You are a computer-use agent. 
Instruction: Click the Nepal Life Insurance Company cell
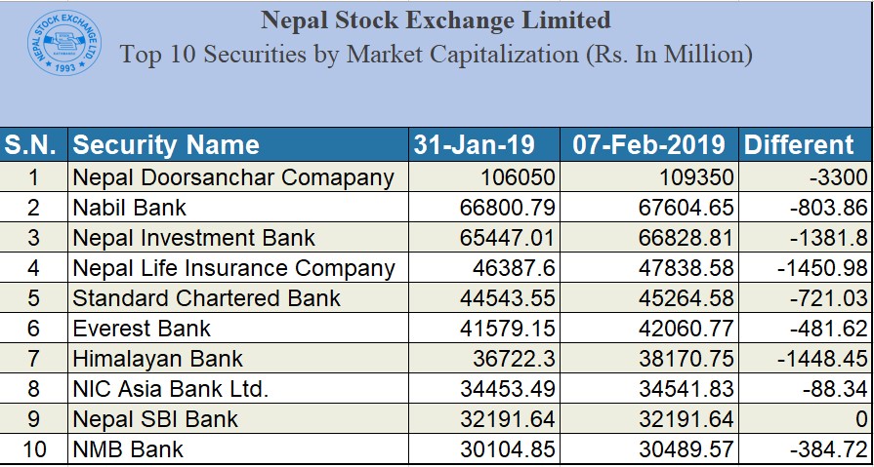(238, 268)
